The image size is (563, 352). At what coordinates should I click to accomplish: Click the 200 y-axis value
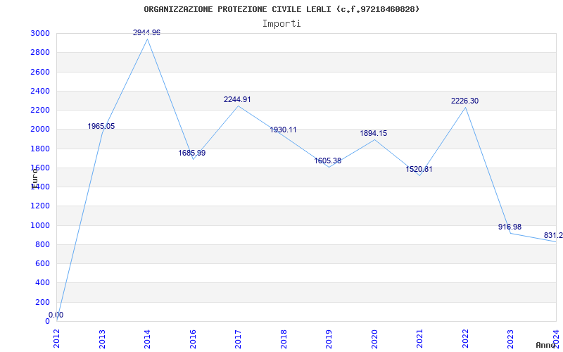coord(43,302)
